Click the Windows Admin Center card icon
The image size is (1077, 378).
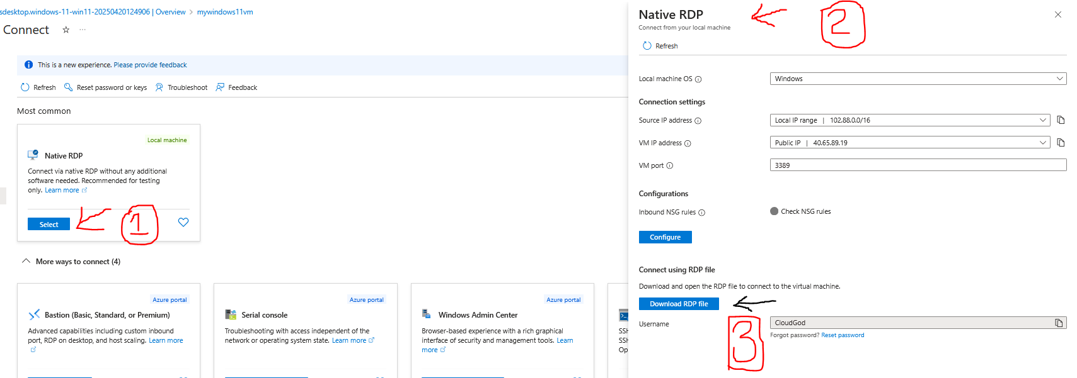pyautogui.click(x=427, y=314)
